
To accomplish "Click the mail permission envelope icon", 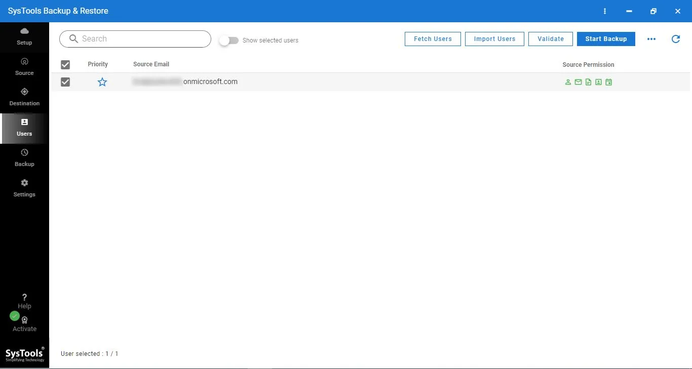I will click(578, 82).
